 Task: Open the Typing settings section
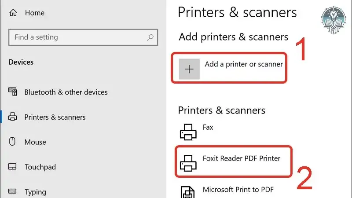coord(36,192)
